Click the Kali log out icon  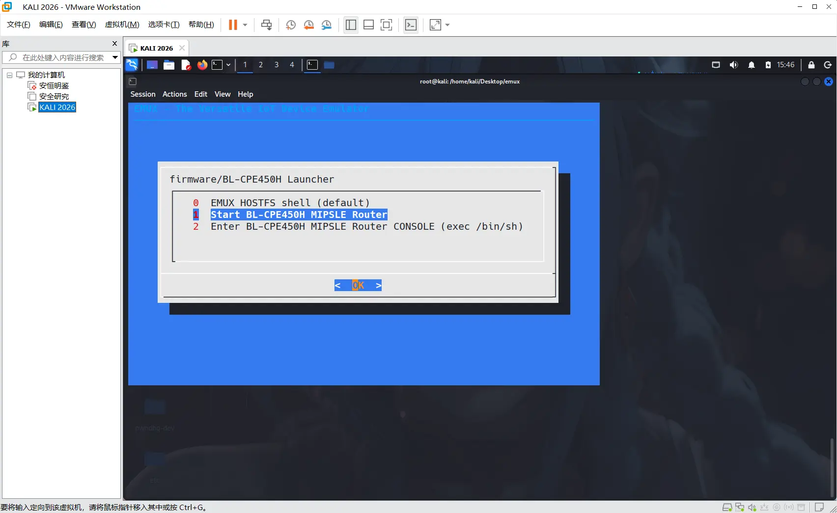click(x=828, y=65)
